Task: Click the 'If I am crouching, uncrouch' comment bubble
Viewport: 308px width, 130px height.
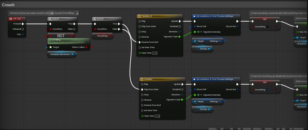Action: (279, 13)
